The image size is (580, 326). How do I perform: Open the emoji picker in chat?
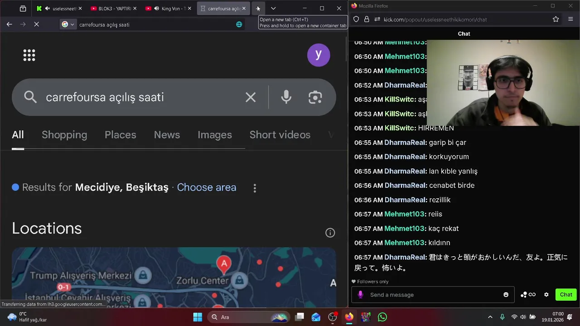pyautogui.click(x=506, y=295)
